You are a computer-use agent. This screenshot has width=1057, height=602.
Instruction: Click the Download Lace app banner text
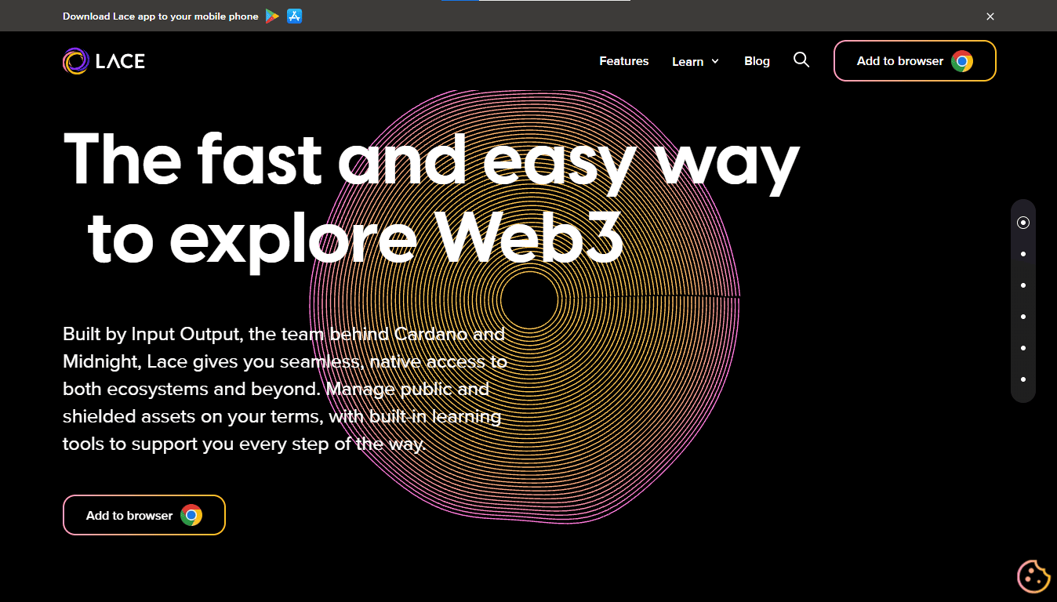[161, 16]
